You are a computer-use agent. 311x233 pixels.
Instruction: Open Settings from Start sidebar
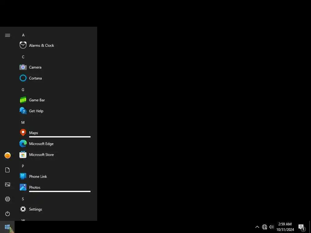click(8, 199)
